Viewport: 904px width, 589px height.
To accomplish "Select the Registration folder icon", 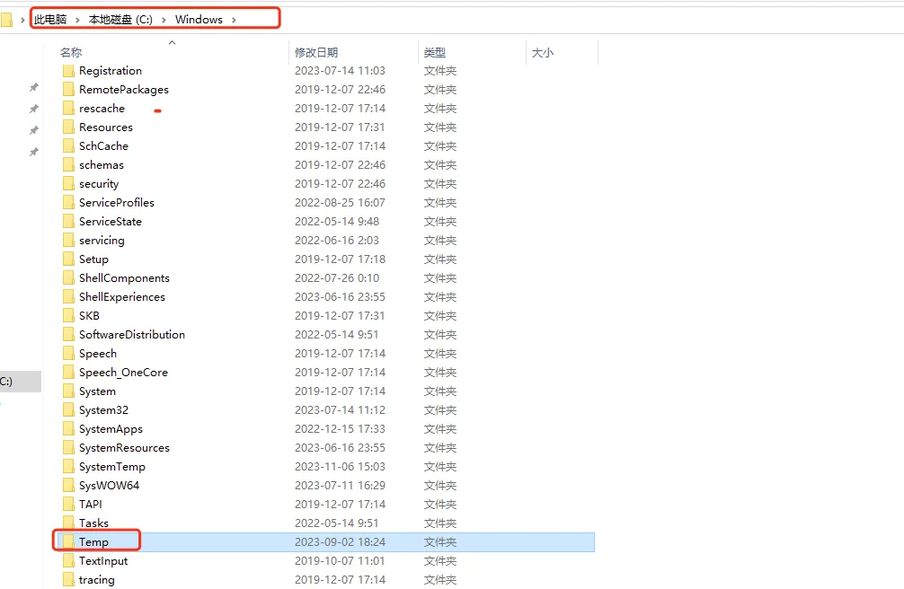I will tap(69, 70).
